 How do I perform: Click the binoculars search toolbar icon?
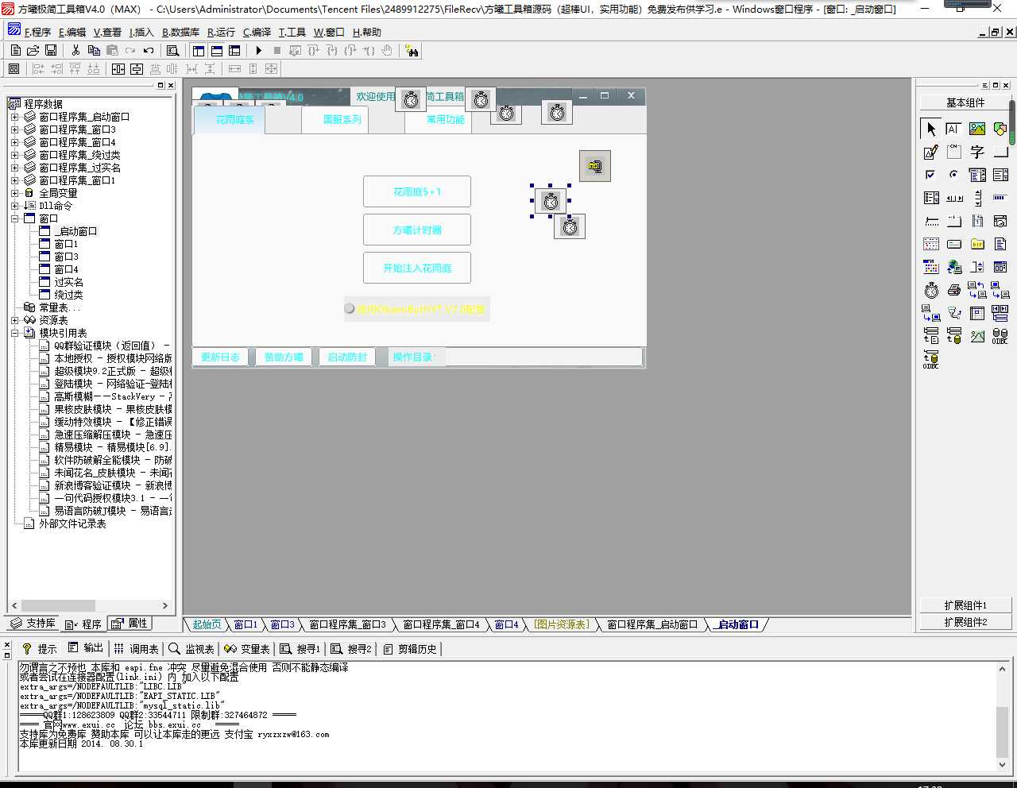click(412, 50)
